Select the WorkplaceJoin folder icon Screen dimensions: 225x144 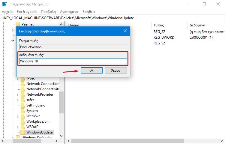22,121
